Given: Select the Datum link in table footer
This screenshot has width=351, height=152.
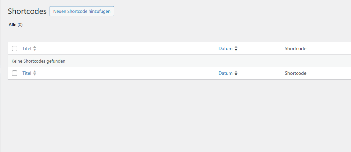Looking at the screenshot, I should click(x=225, y=73).
